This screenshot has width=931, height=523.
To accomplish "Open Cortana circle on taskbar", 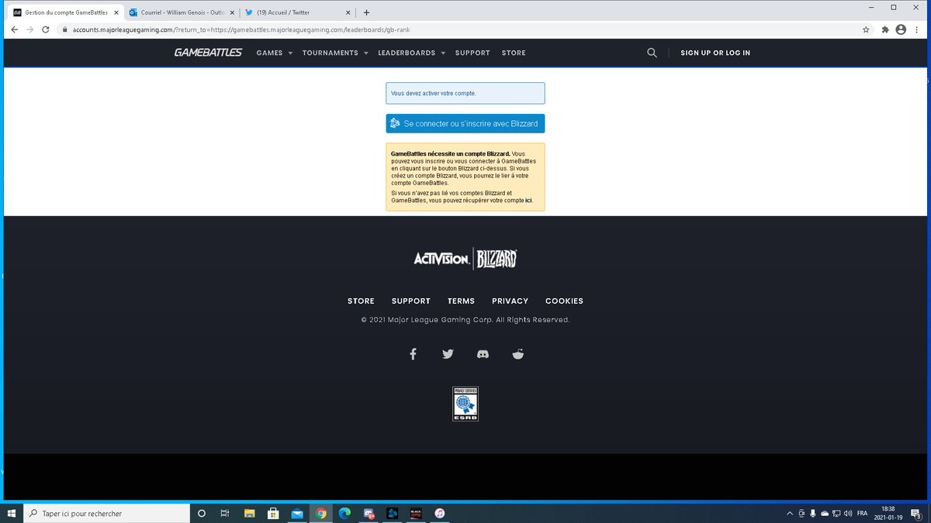I will pyautogui.click(x=202, y=513).
